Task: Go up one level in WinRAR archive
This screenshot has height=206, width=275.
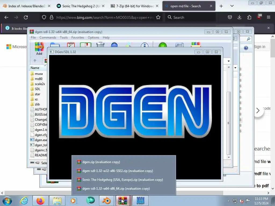Action: [35, 61]
